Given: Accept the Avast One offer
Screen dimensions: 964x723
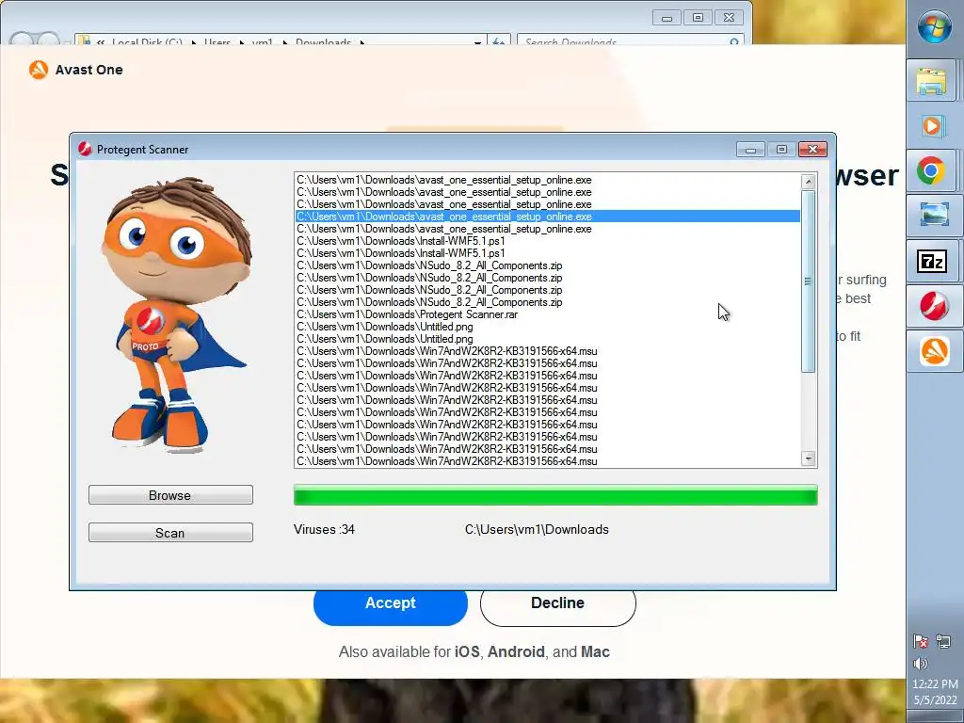Looking at the screenshot, I should pyautogui.click(x=391, y=603).
